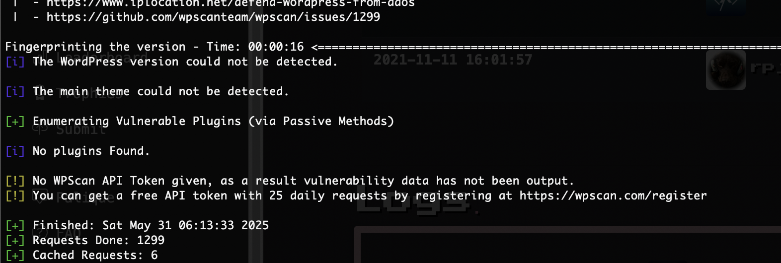Click the [!] marker beside free API token line
781x263 pixels.
pyautogui.click(x=15, y=196)
